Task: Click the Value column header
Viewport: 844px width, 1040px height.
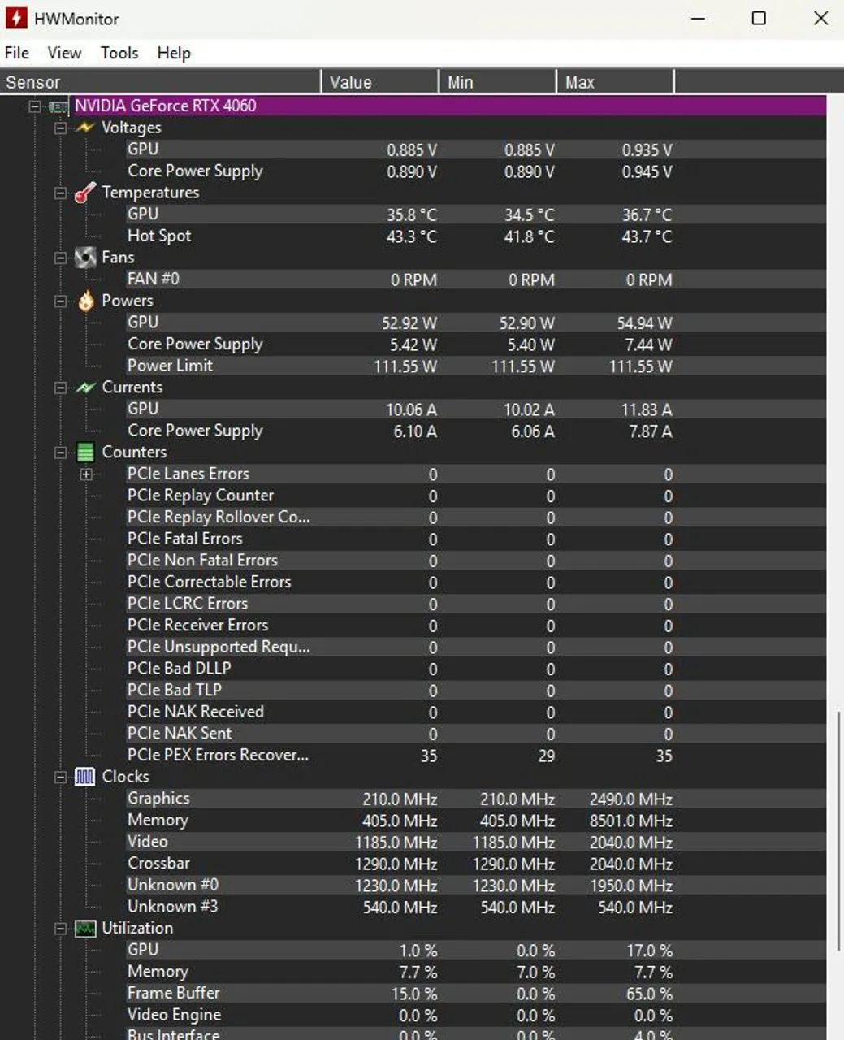Action: (380, 82)
